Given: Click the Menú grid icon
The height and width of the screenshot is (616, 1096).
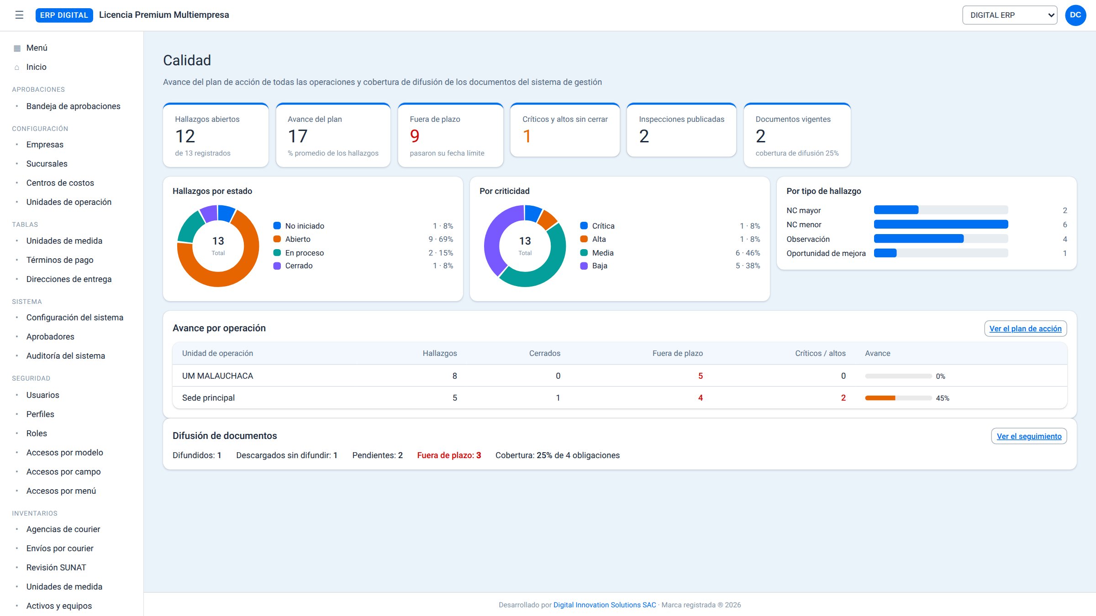Looking at the screenshot, I should tap(17, 48).
